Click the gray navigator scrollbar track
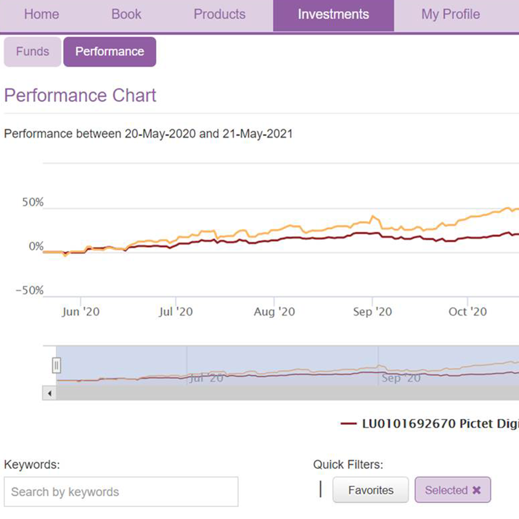 (x=284, y=393)
